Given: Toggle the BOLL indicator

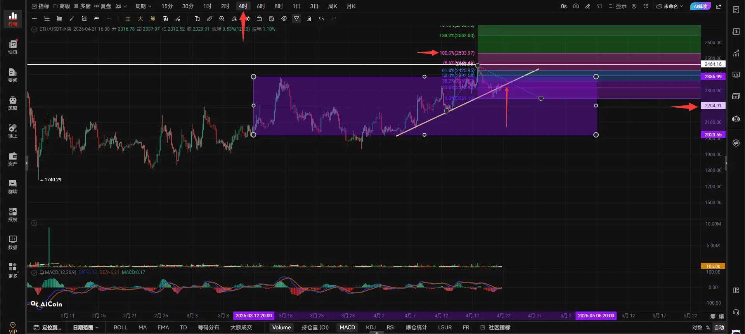Looking at the screenshot, I should point(120,327).
